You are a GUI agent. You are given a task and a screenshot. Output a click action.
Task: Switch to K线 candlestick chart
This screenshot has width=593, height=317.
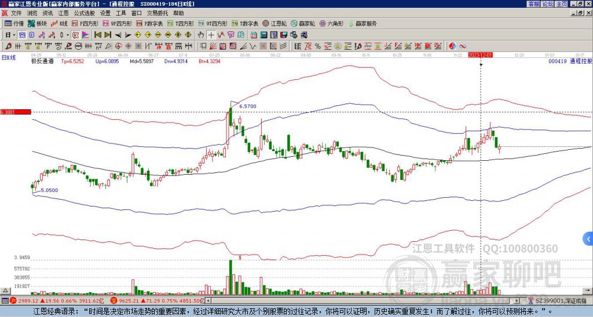pyautogui.click(x=59, y=23)
